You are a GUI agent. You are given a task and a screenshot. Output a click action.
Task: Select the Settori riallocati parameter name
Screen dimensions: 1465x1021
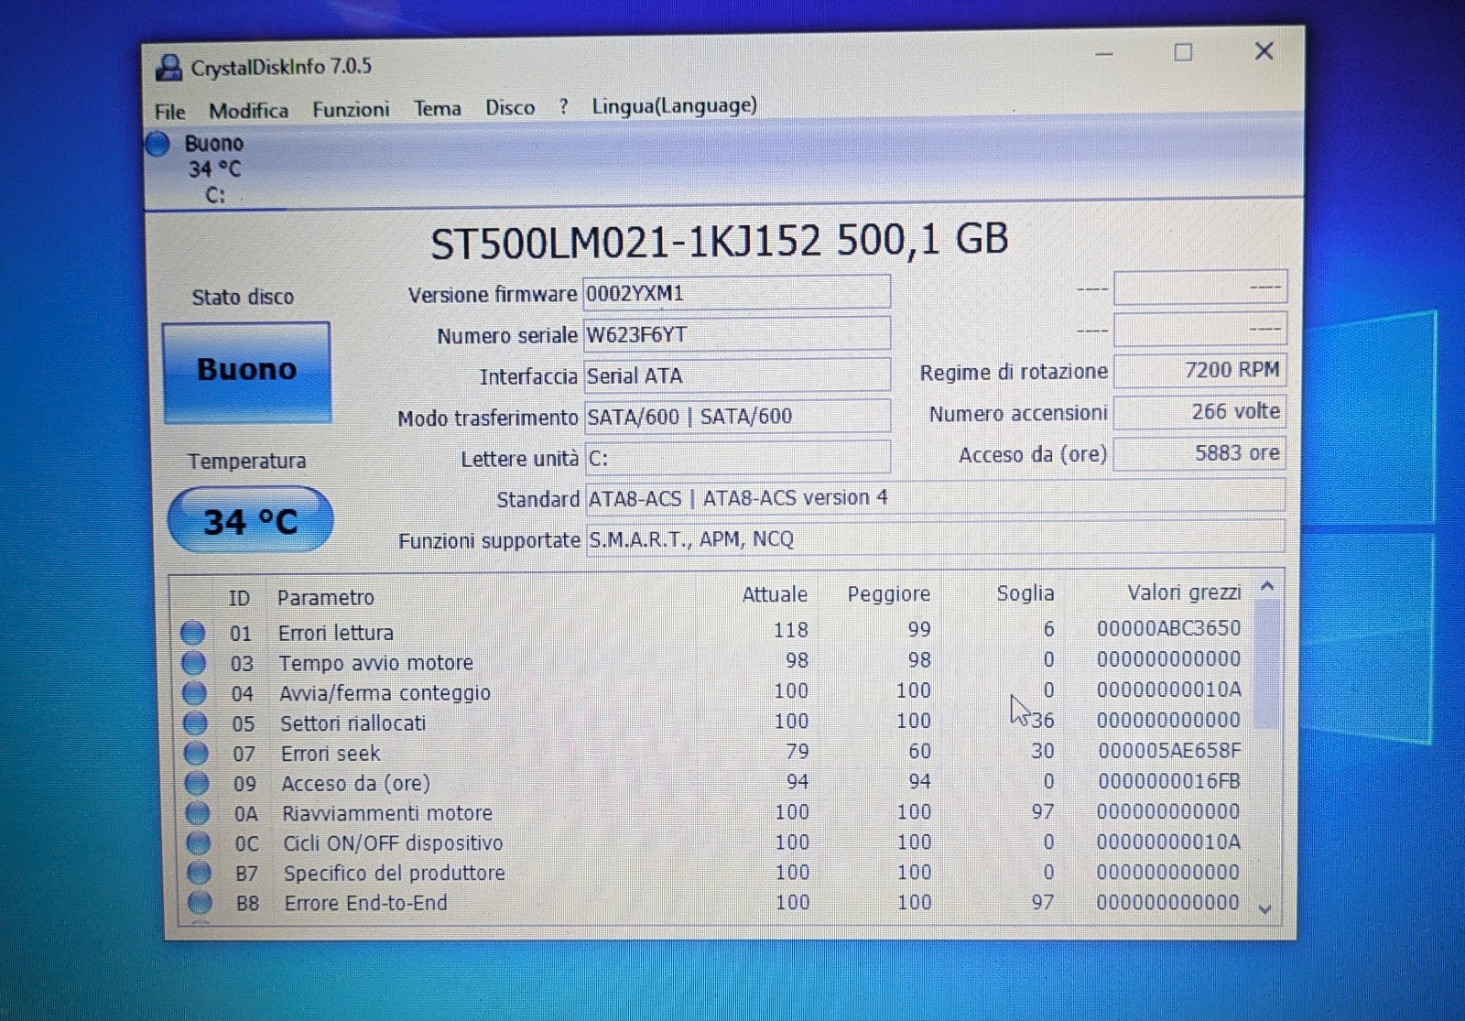pyautogui.click(x=353, y=722)
